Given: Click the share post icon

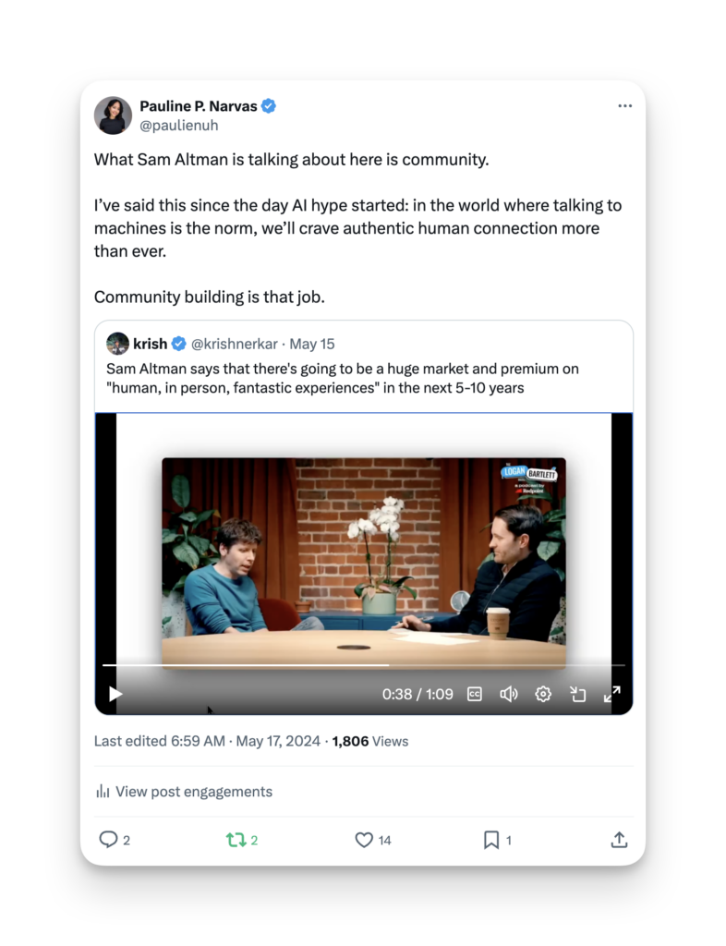Looking at the screenshot, I should pos(619,840).
